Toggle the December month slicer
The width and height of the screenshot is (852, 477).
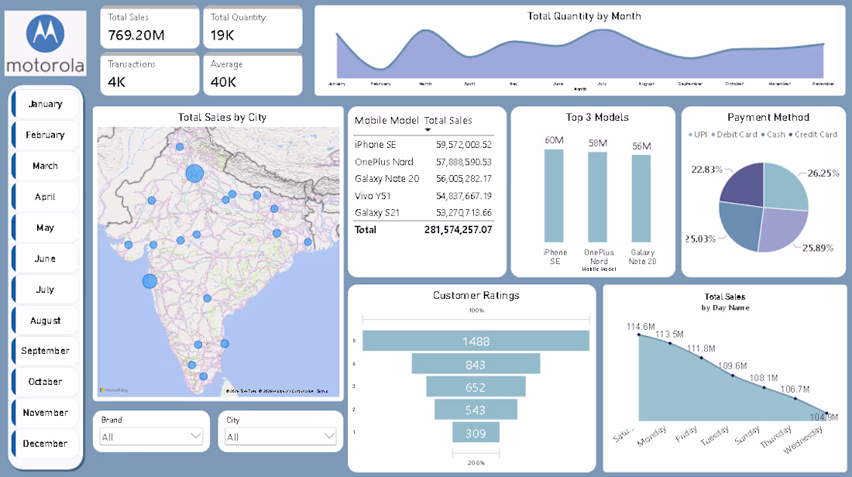click(x=46, y=444)
